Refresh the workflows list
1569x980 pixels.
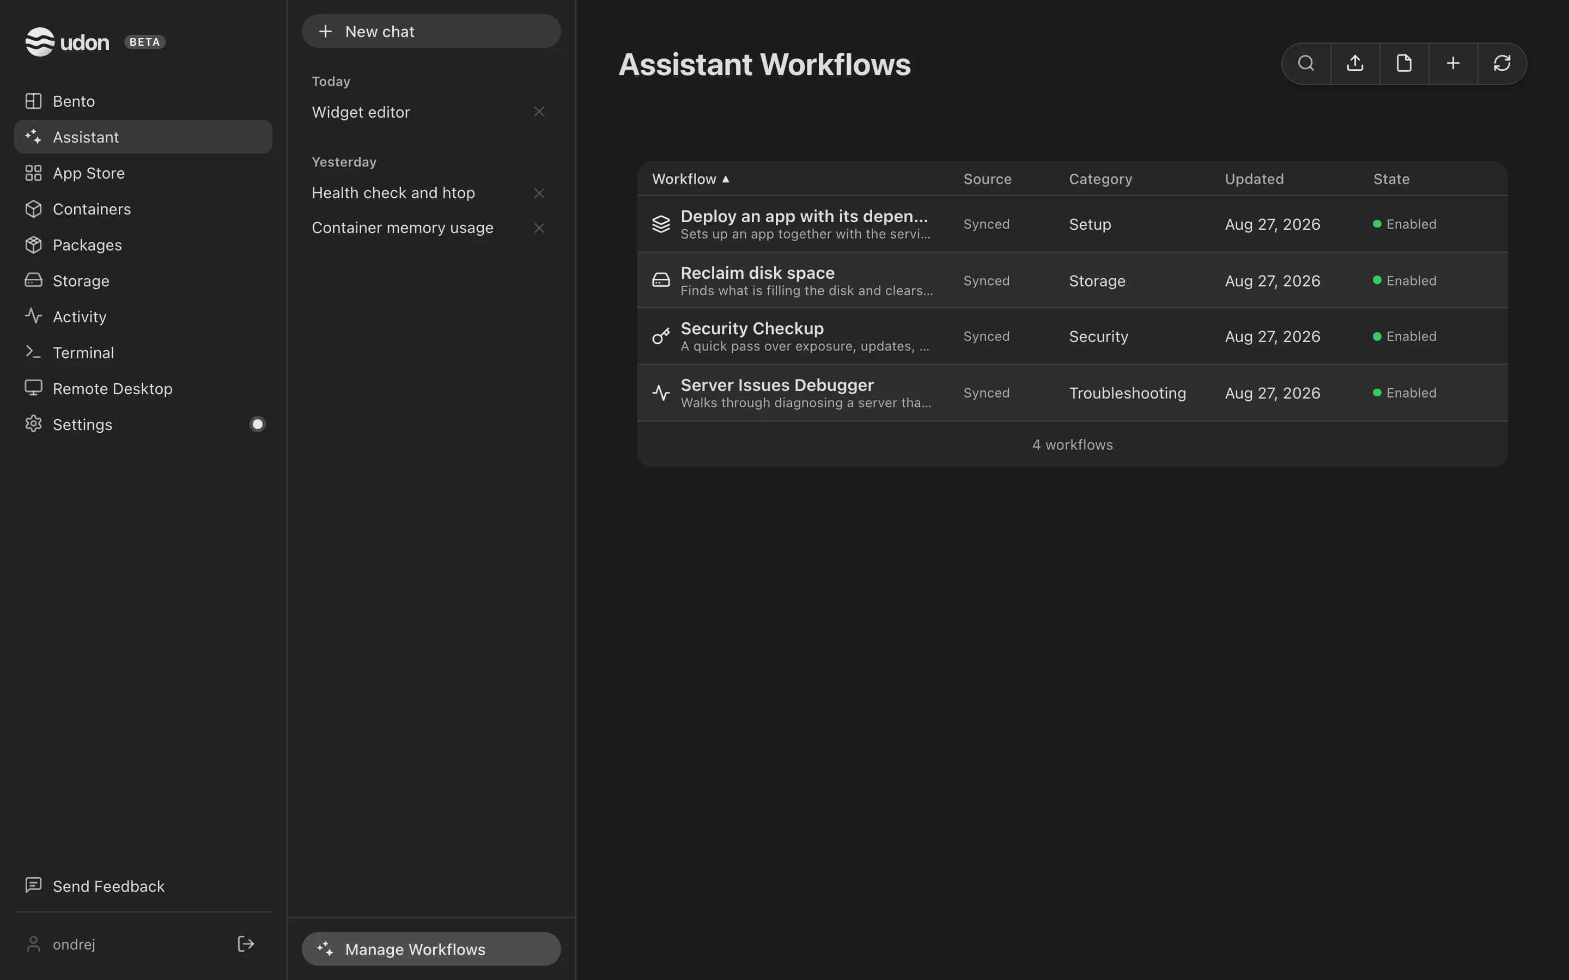tap(1502, 64)
